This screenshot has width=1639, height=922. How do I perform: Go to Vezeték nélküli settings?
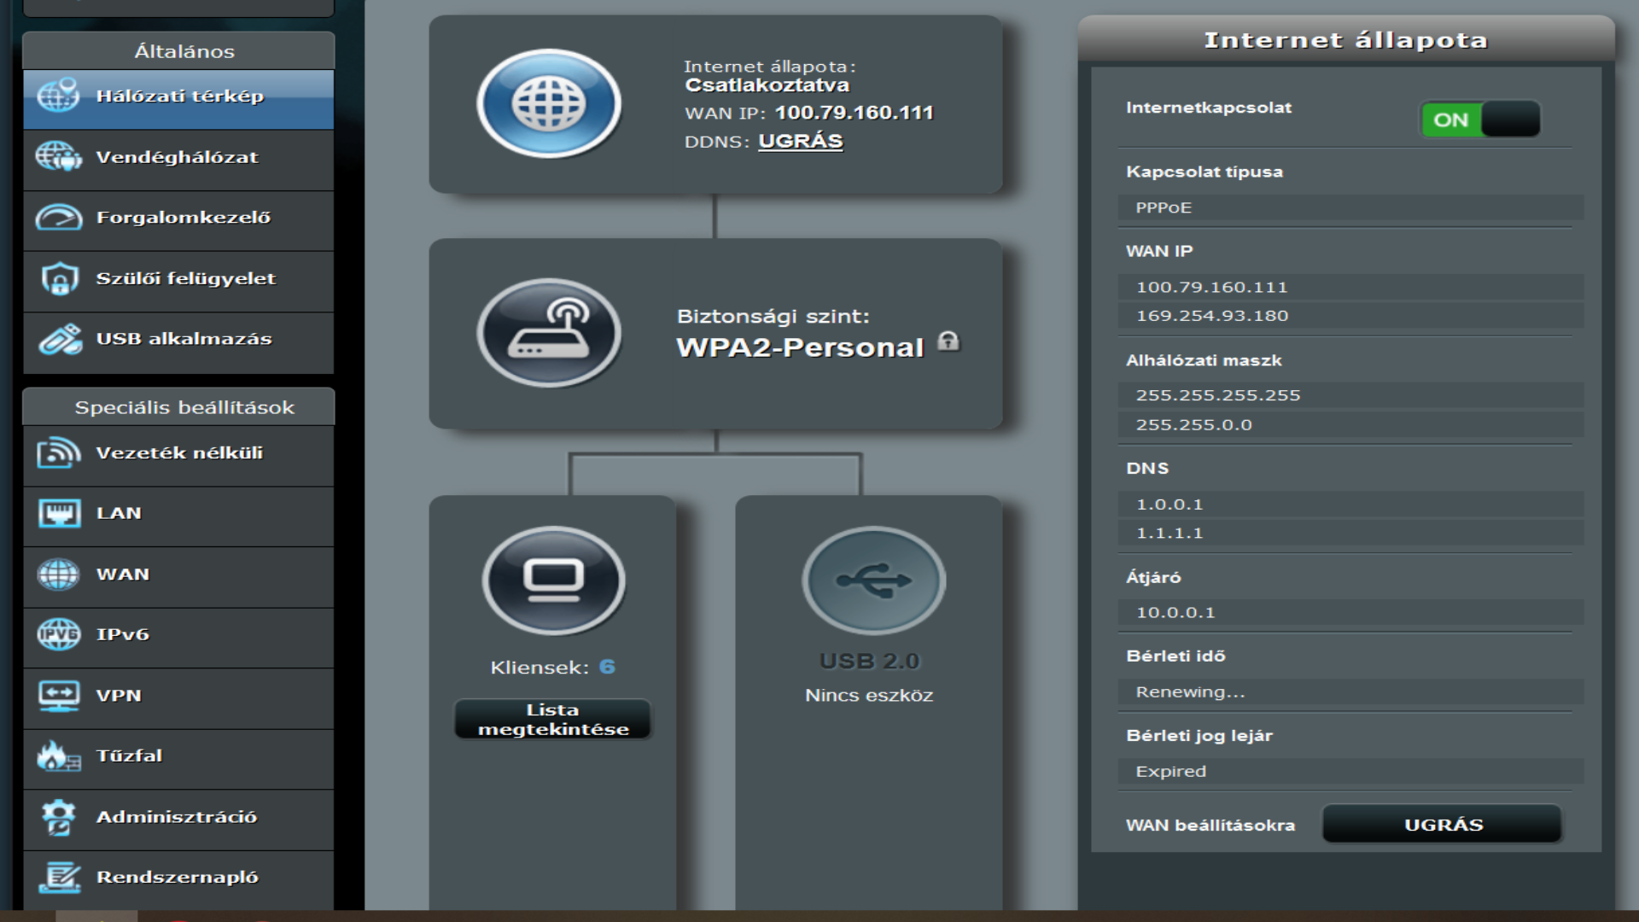pyautogui.click(x=179, y=453)
